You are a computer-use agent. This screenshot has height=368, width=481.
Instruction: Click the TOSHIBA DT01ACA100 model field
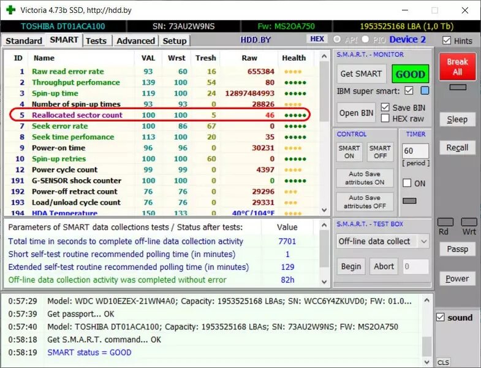[x=63, y=26]
